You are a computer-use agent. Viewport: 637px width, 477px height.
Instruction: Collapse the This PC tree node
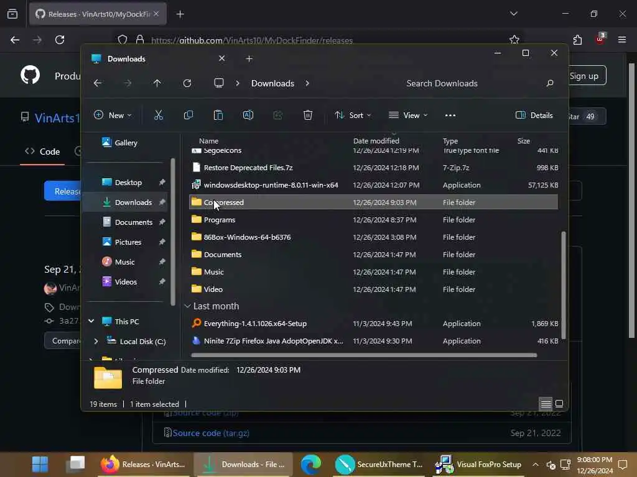91,321
